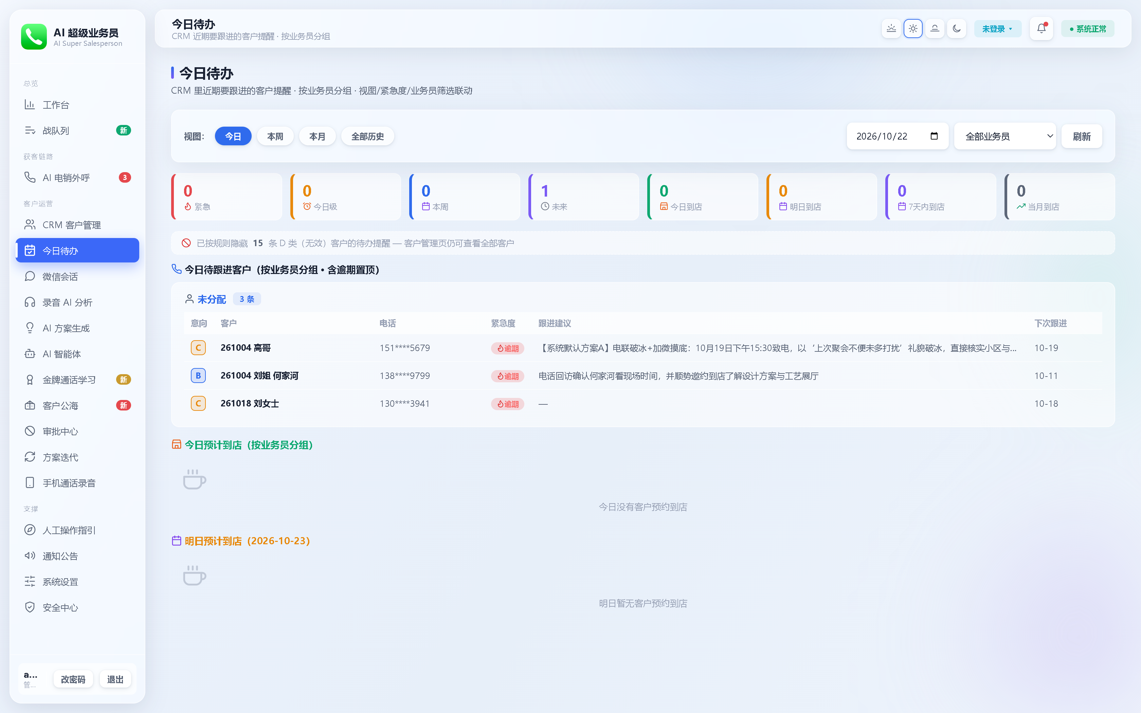Select the 今日 view tab

233,136
